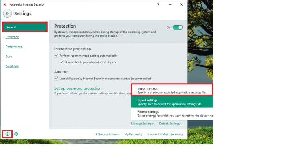Click the back arrow next to Settings
284x165 pixels.
(x=7, y=13)
